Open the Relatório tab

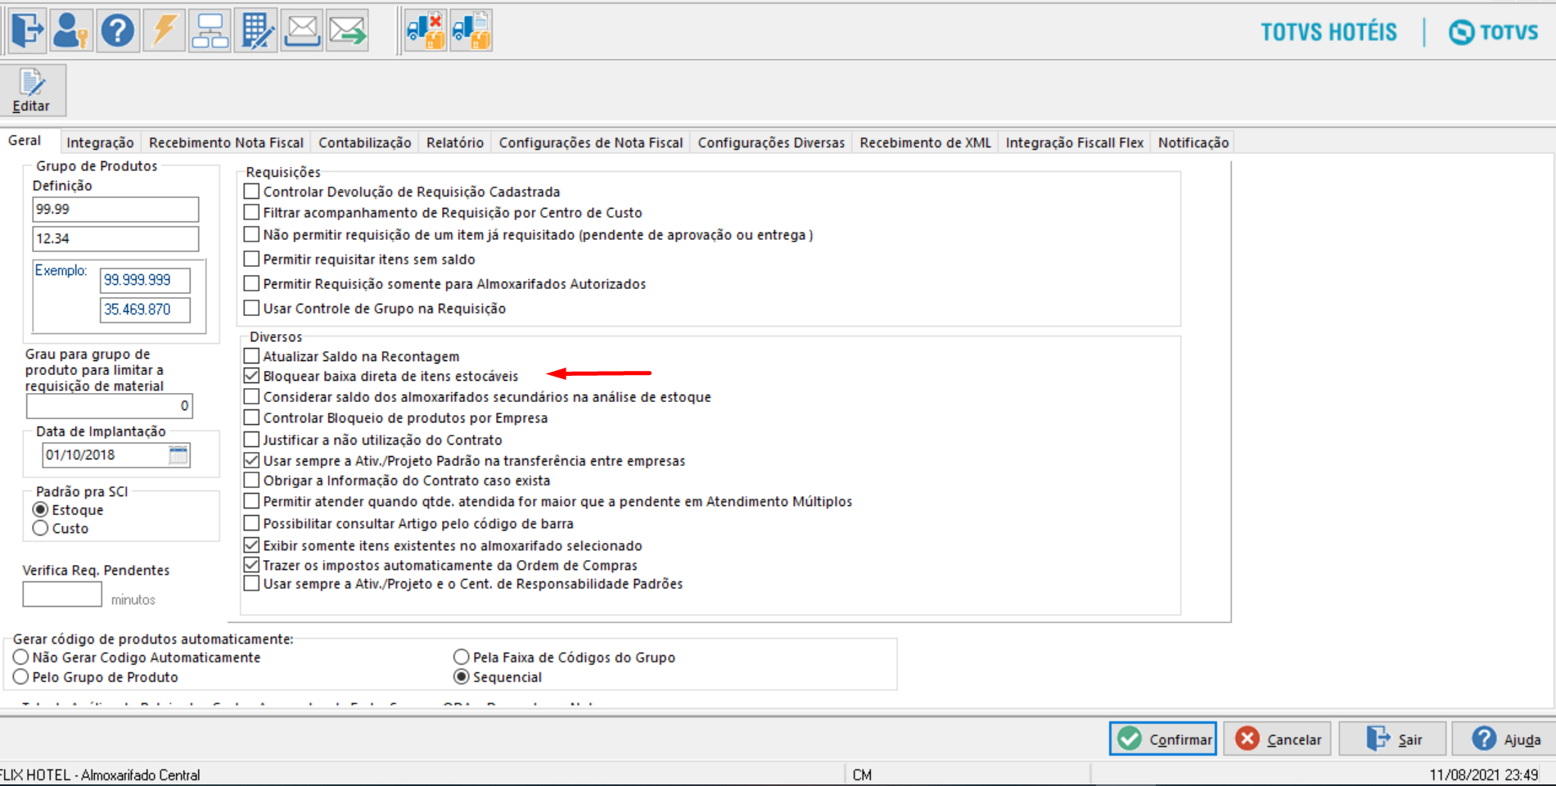pos(455,142)
